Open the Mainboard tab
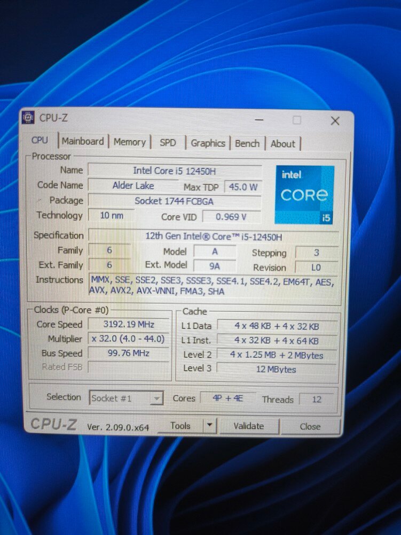The image size is (401, 535). coord(83,141)
